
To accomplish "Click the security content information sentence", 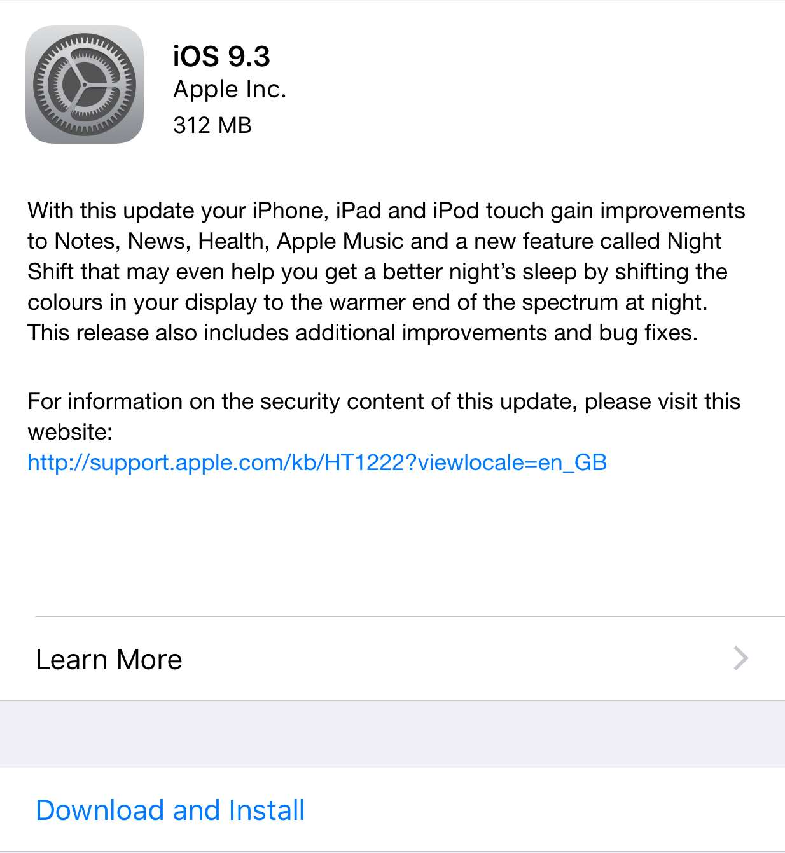I will (x=384, y=417).
